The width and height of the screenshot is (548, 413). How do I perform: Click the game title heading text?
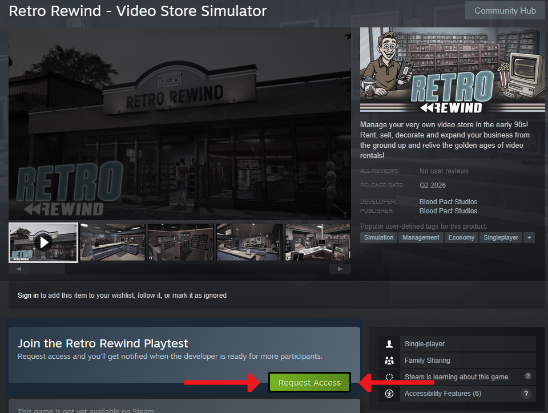point(138,11)
